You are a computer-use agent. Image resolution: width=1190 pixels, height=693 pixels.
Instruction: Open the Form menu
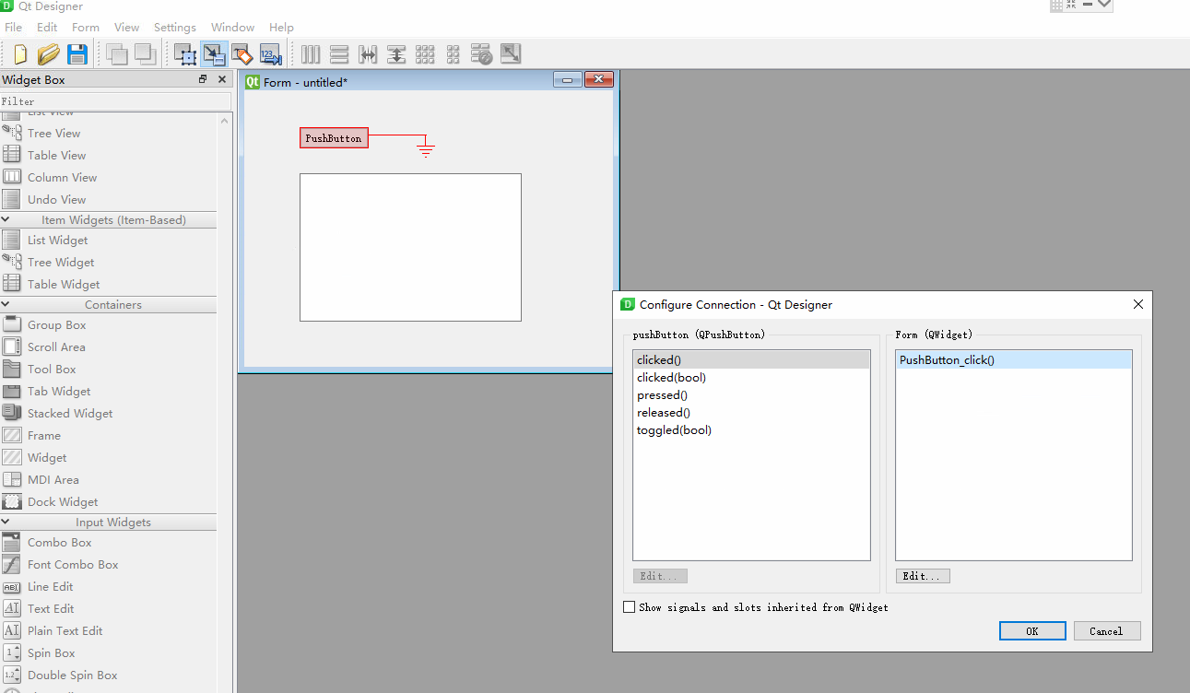tap(86, 28)
